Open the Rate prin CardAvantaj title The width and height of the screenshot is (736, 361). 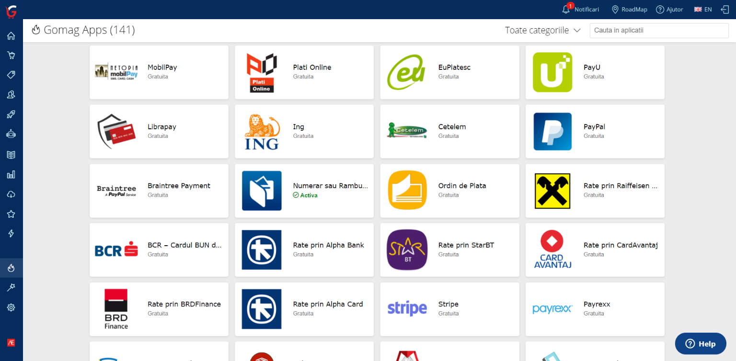[621, 245]
